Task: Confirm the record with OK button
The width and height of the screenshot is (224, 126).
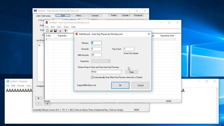Action: click(x=120, y=85)
